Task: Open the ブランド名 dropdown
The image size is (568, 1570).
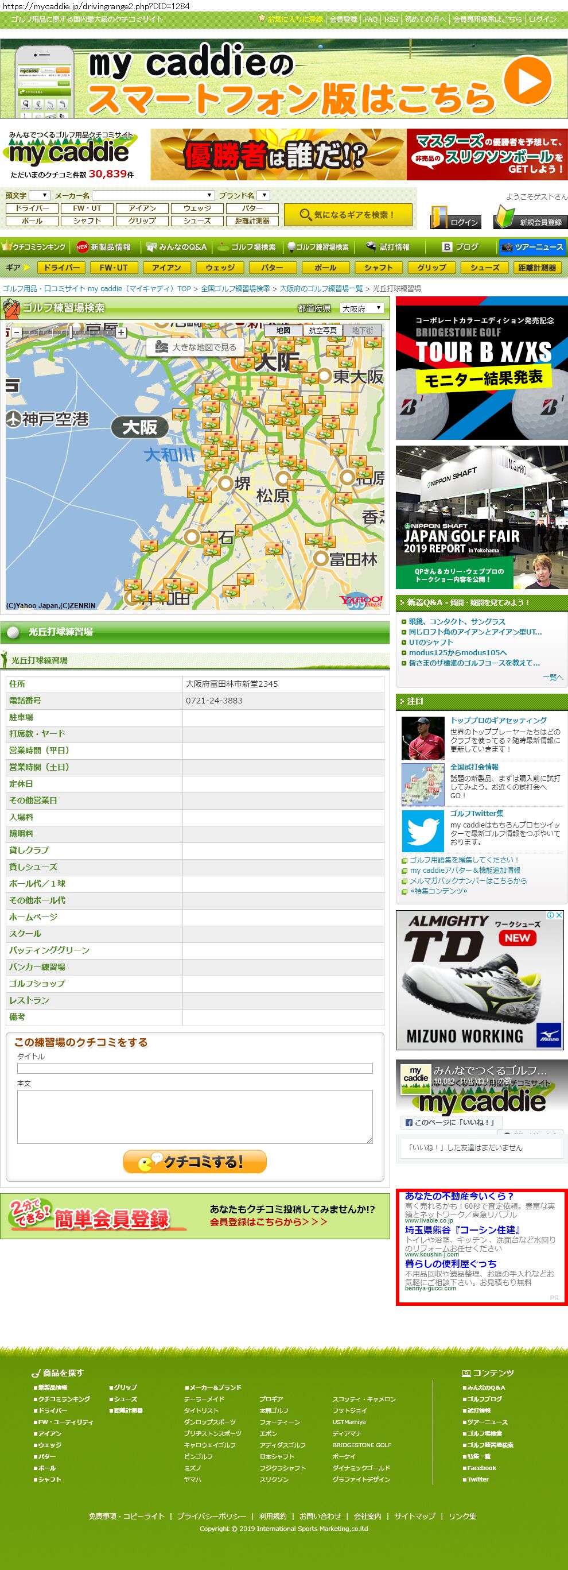Action: point(263,196)
